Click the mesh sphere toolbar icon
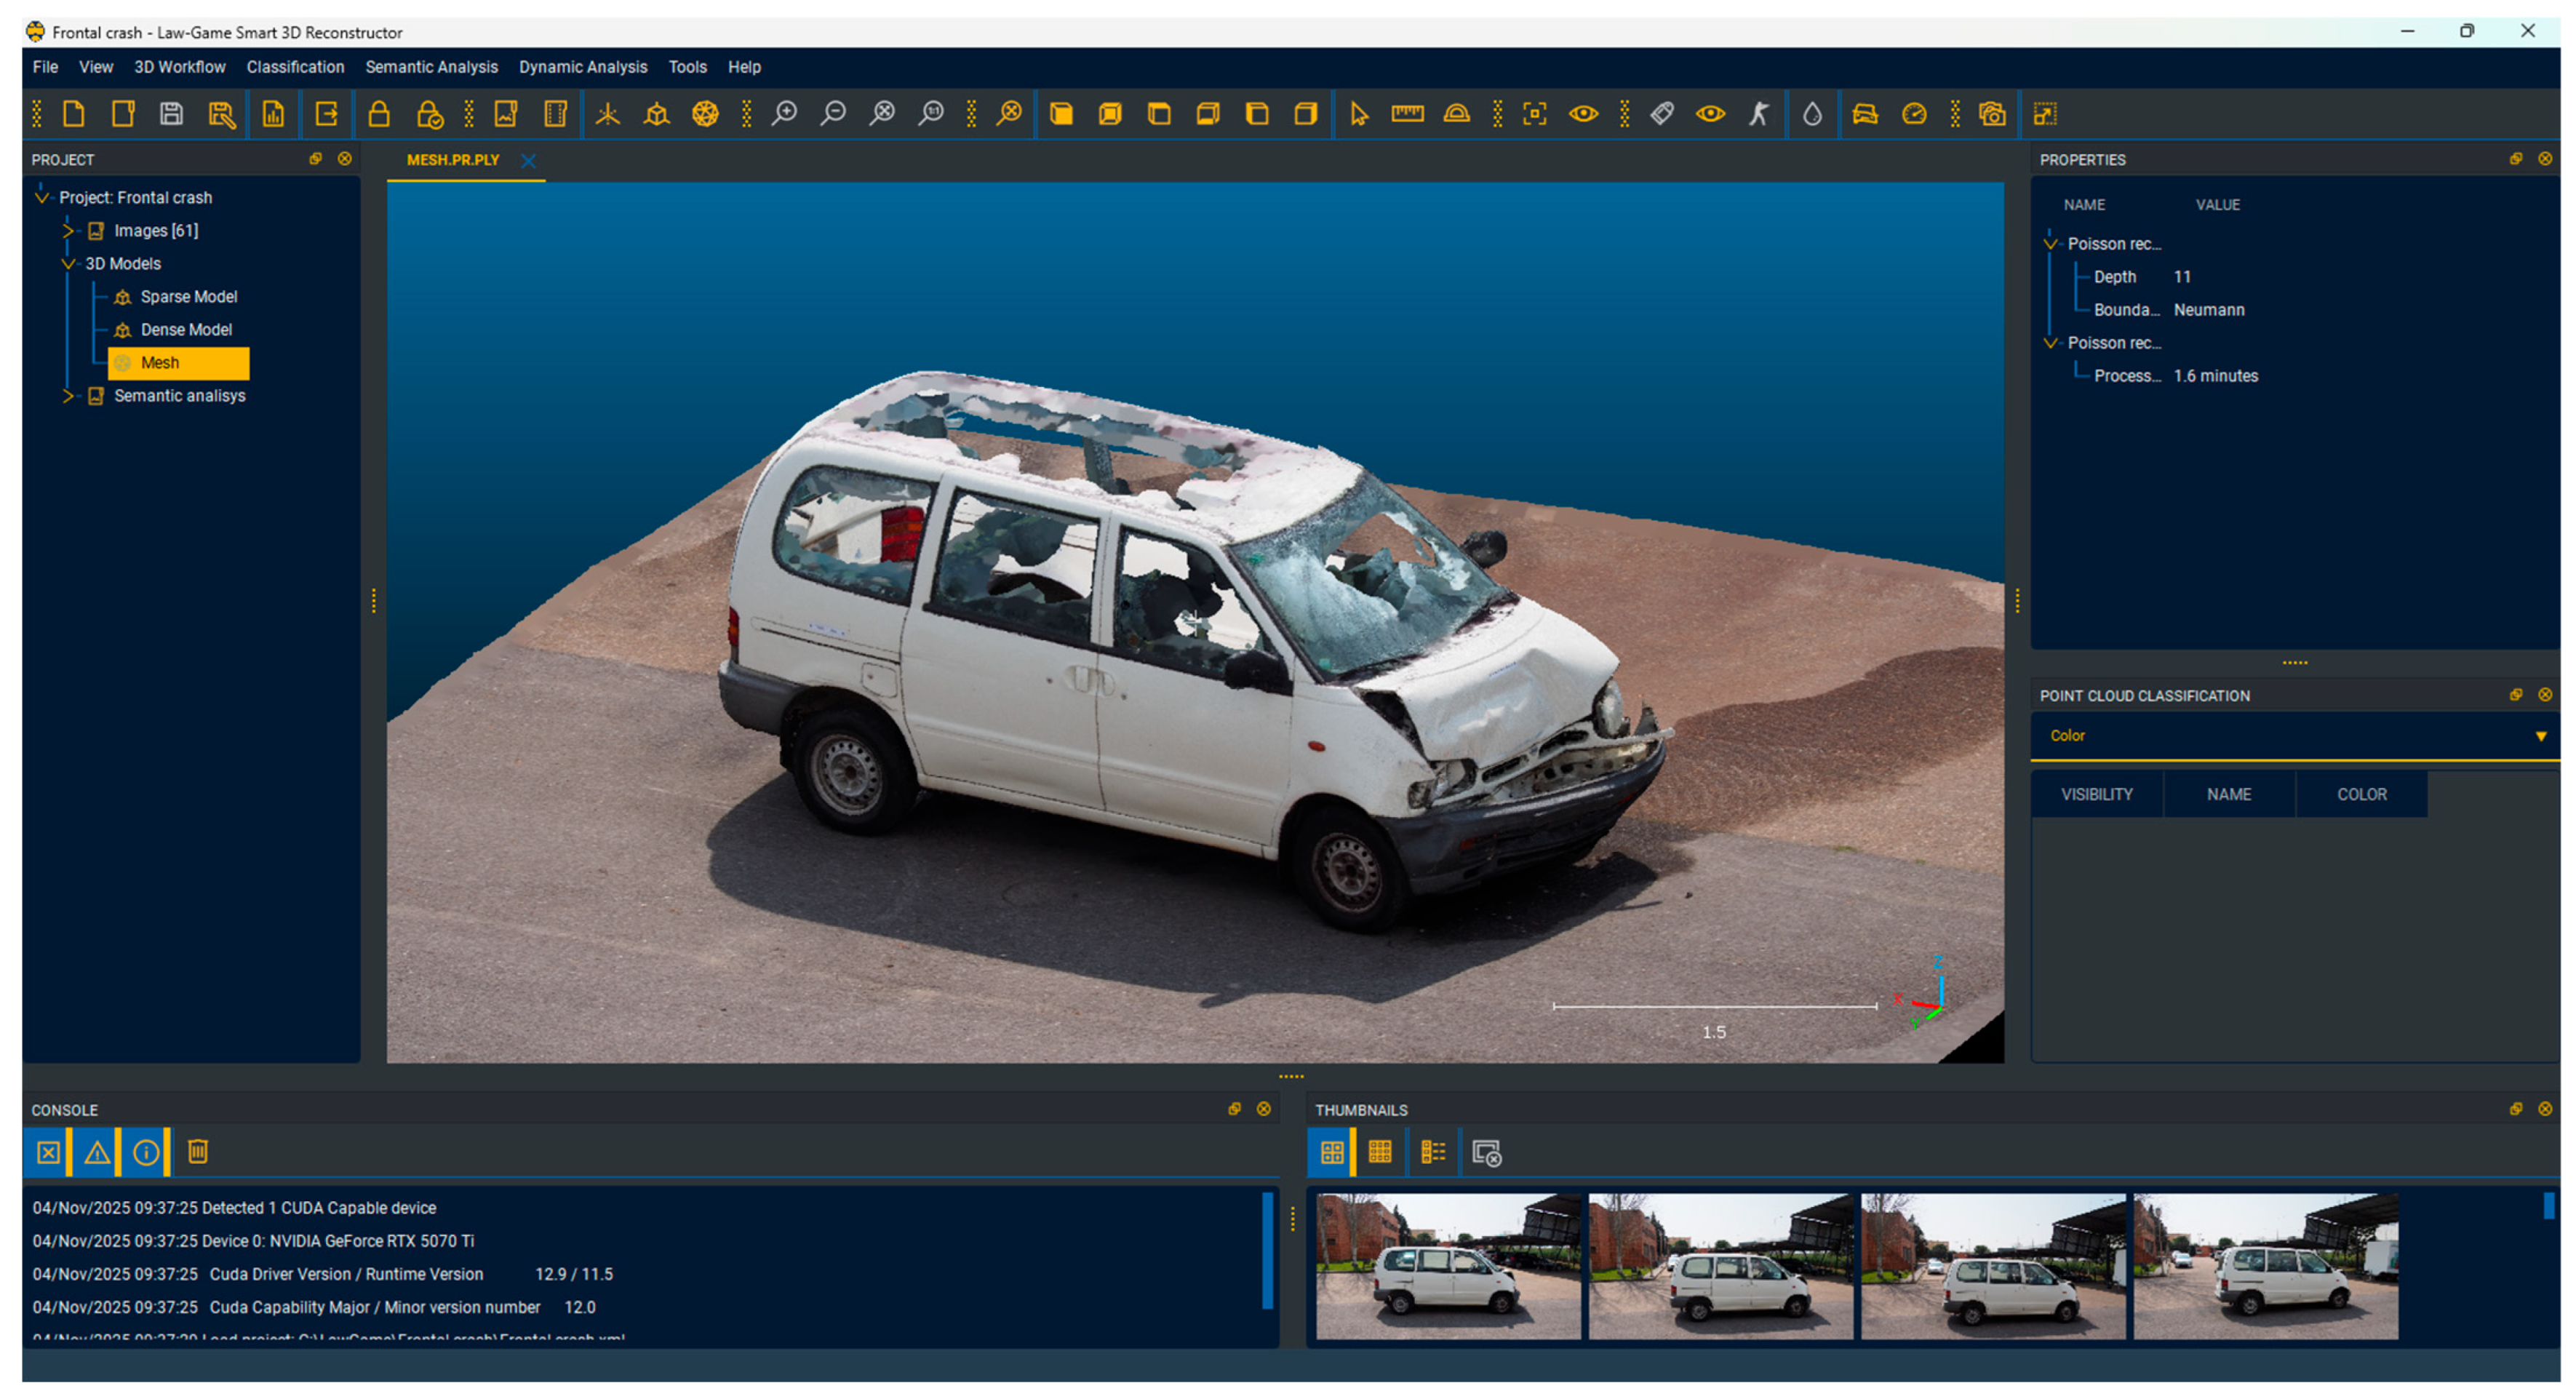The image size is (2576, 1399). coord(705,114)
